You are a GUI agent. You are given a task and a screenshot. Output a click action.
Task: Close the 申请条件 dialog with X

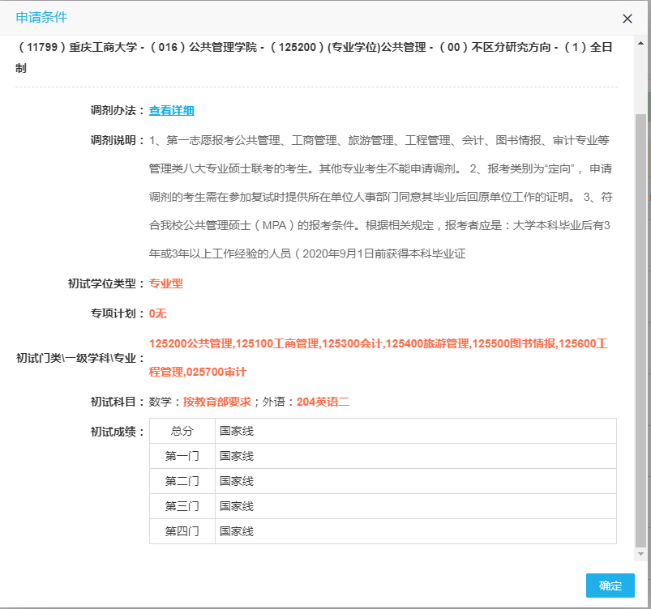(x=627, y=19)
